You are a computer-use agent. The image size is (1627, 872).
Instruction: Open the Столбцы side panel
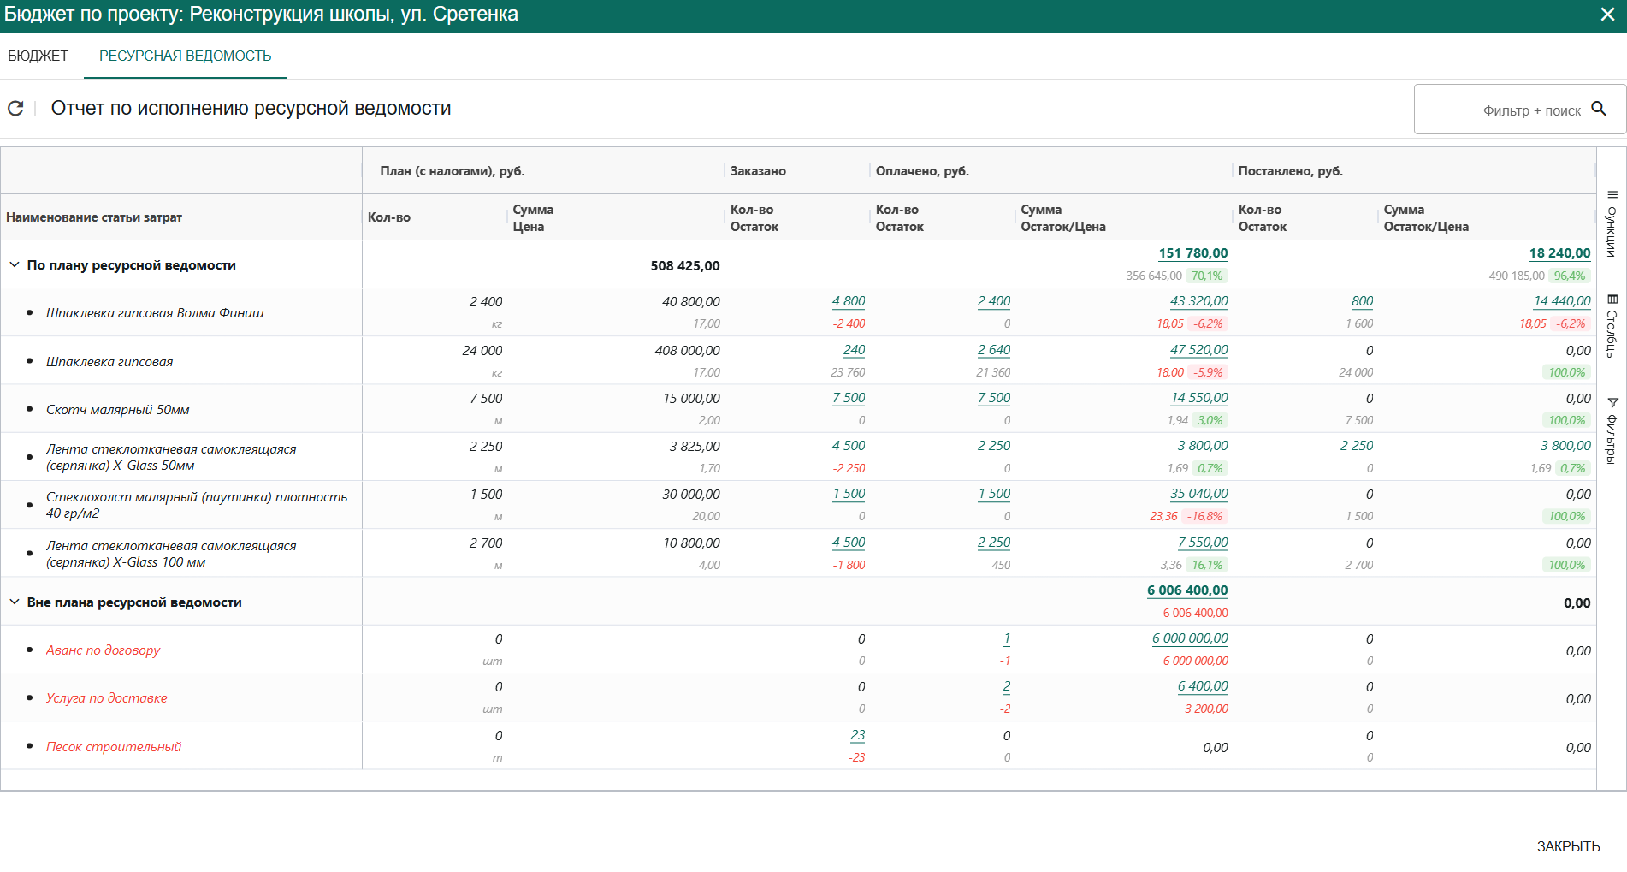tap(1612, 326)
